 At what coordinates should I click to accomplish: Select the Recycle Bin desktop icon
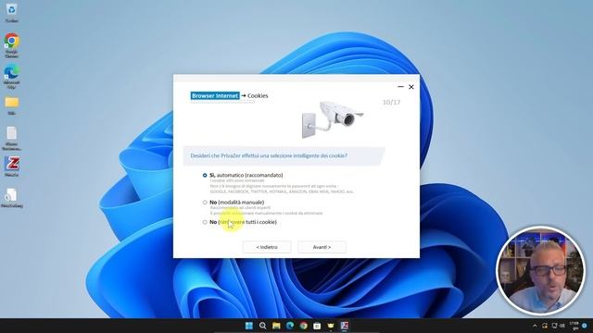[11, 12]
